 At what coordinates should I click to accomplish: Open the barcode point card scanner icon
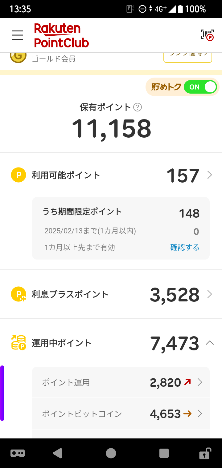pos(207,35)
